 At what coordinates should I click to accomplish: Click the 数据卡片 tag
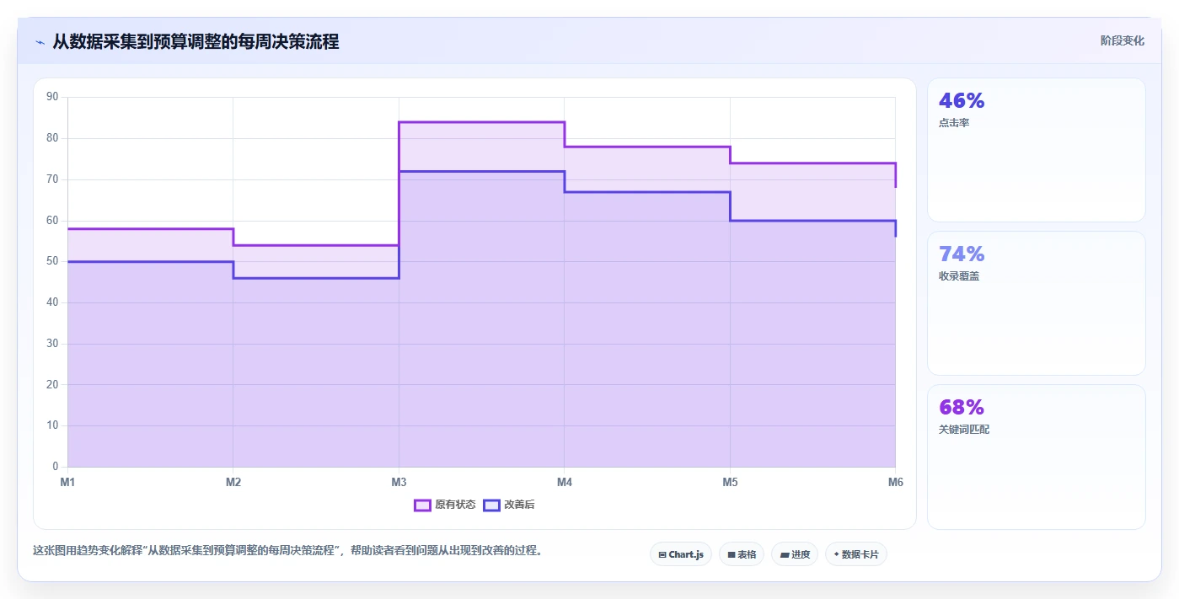click(856, 554)
